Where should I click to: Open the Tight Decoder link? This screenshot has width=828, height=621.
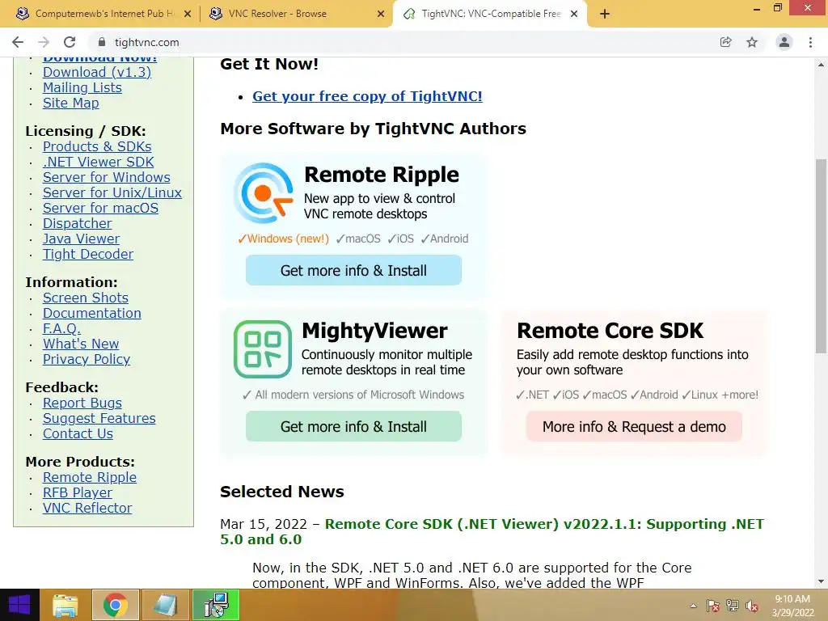[x=88, y=254]
